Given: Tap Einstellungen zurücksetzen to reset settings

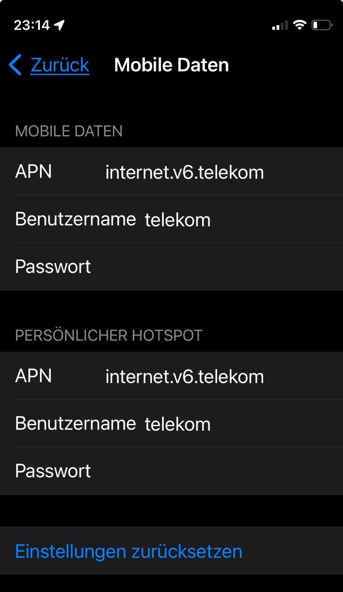Looking at the screenshot, I should click(x=129, y=551).
